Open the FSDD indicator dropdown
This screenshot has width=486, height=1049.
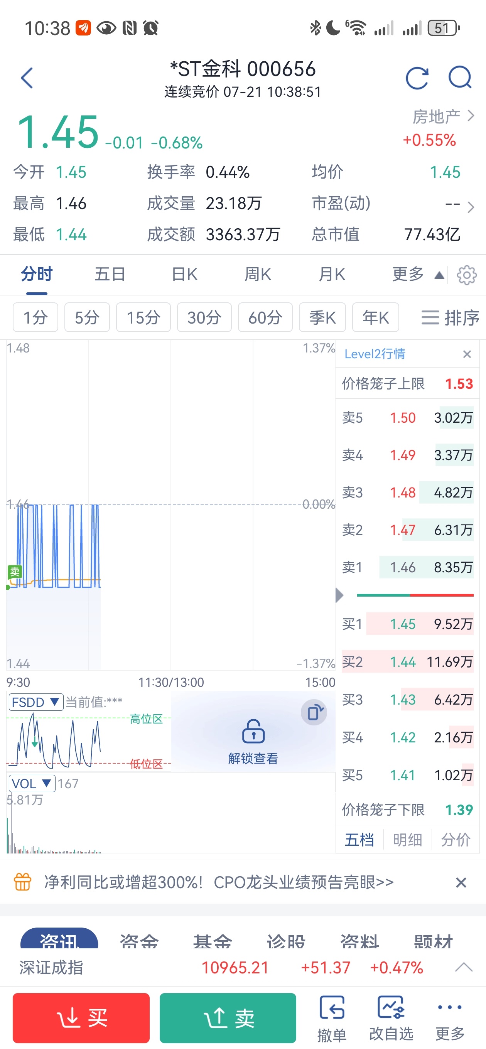pos(36,702)
